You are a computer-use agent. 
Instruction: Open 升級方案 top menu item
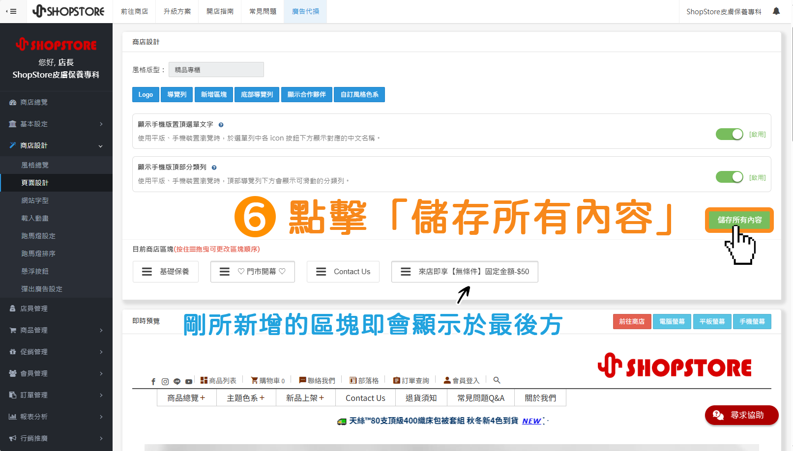point(177,11)
